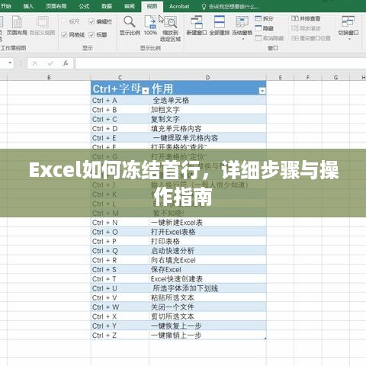366x366 pixels.
Task: Open the 切换窗口 switch windows dropdown
Action: pos(348,27)
